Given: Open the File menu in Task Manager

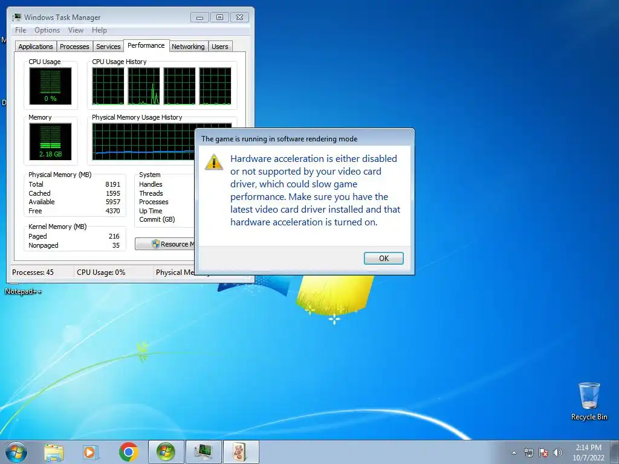Looking at the screenshot, I should click(x=21, y=30).
